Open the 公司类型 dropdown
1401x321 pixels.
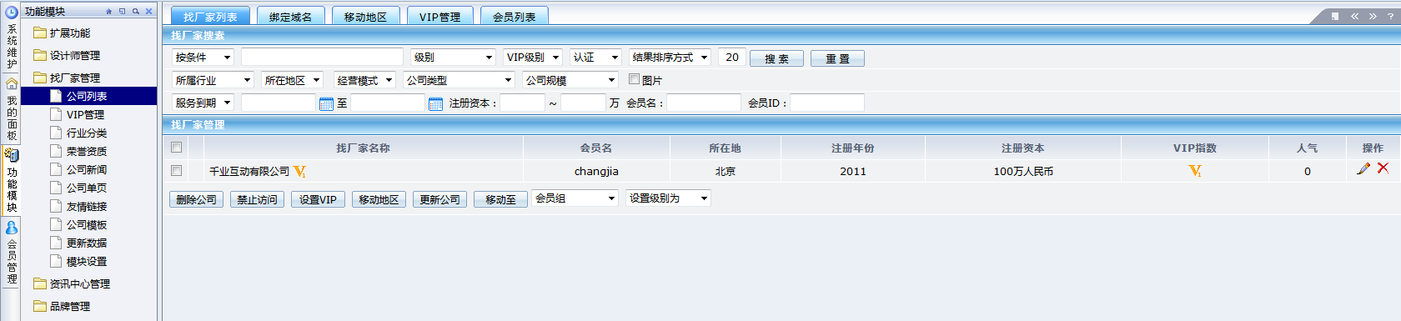[x=459, y=81]
